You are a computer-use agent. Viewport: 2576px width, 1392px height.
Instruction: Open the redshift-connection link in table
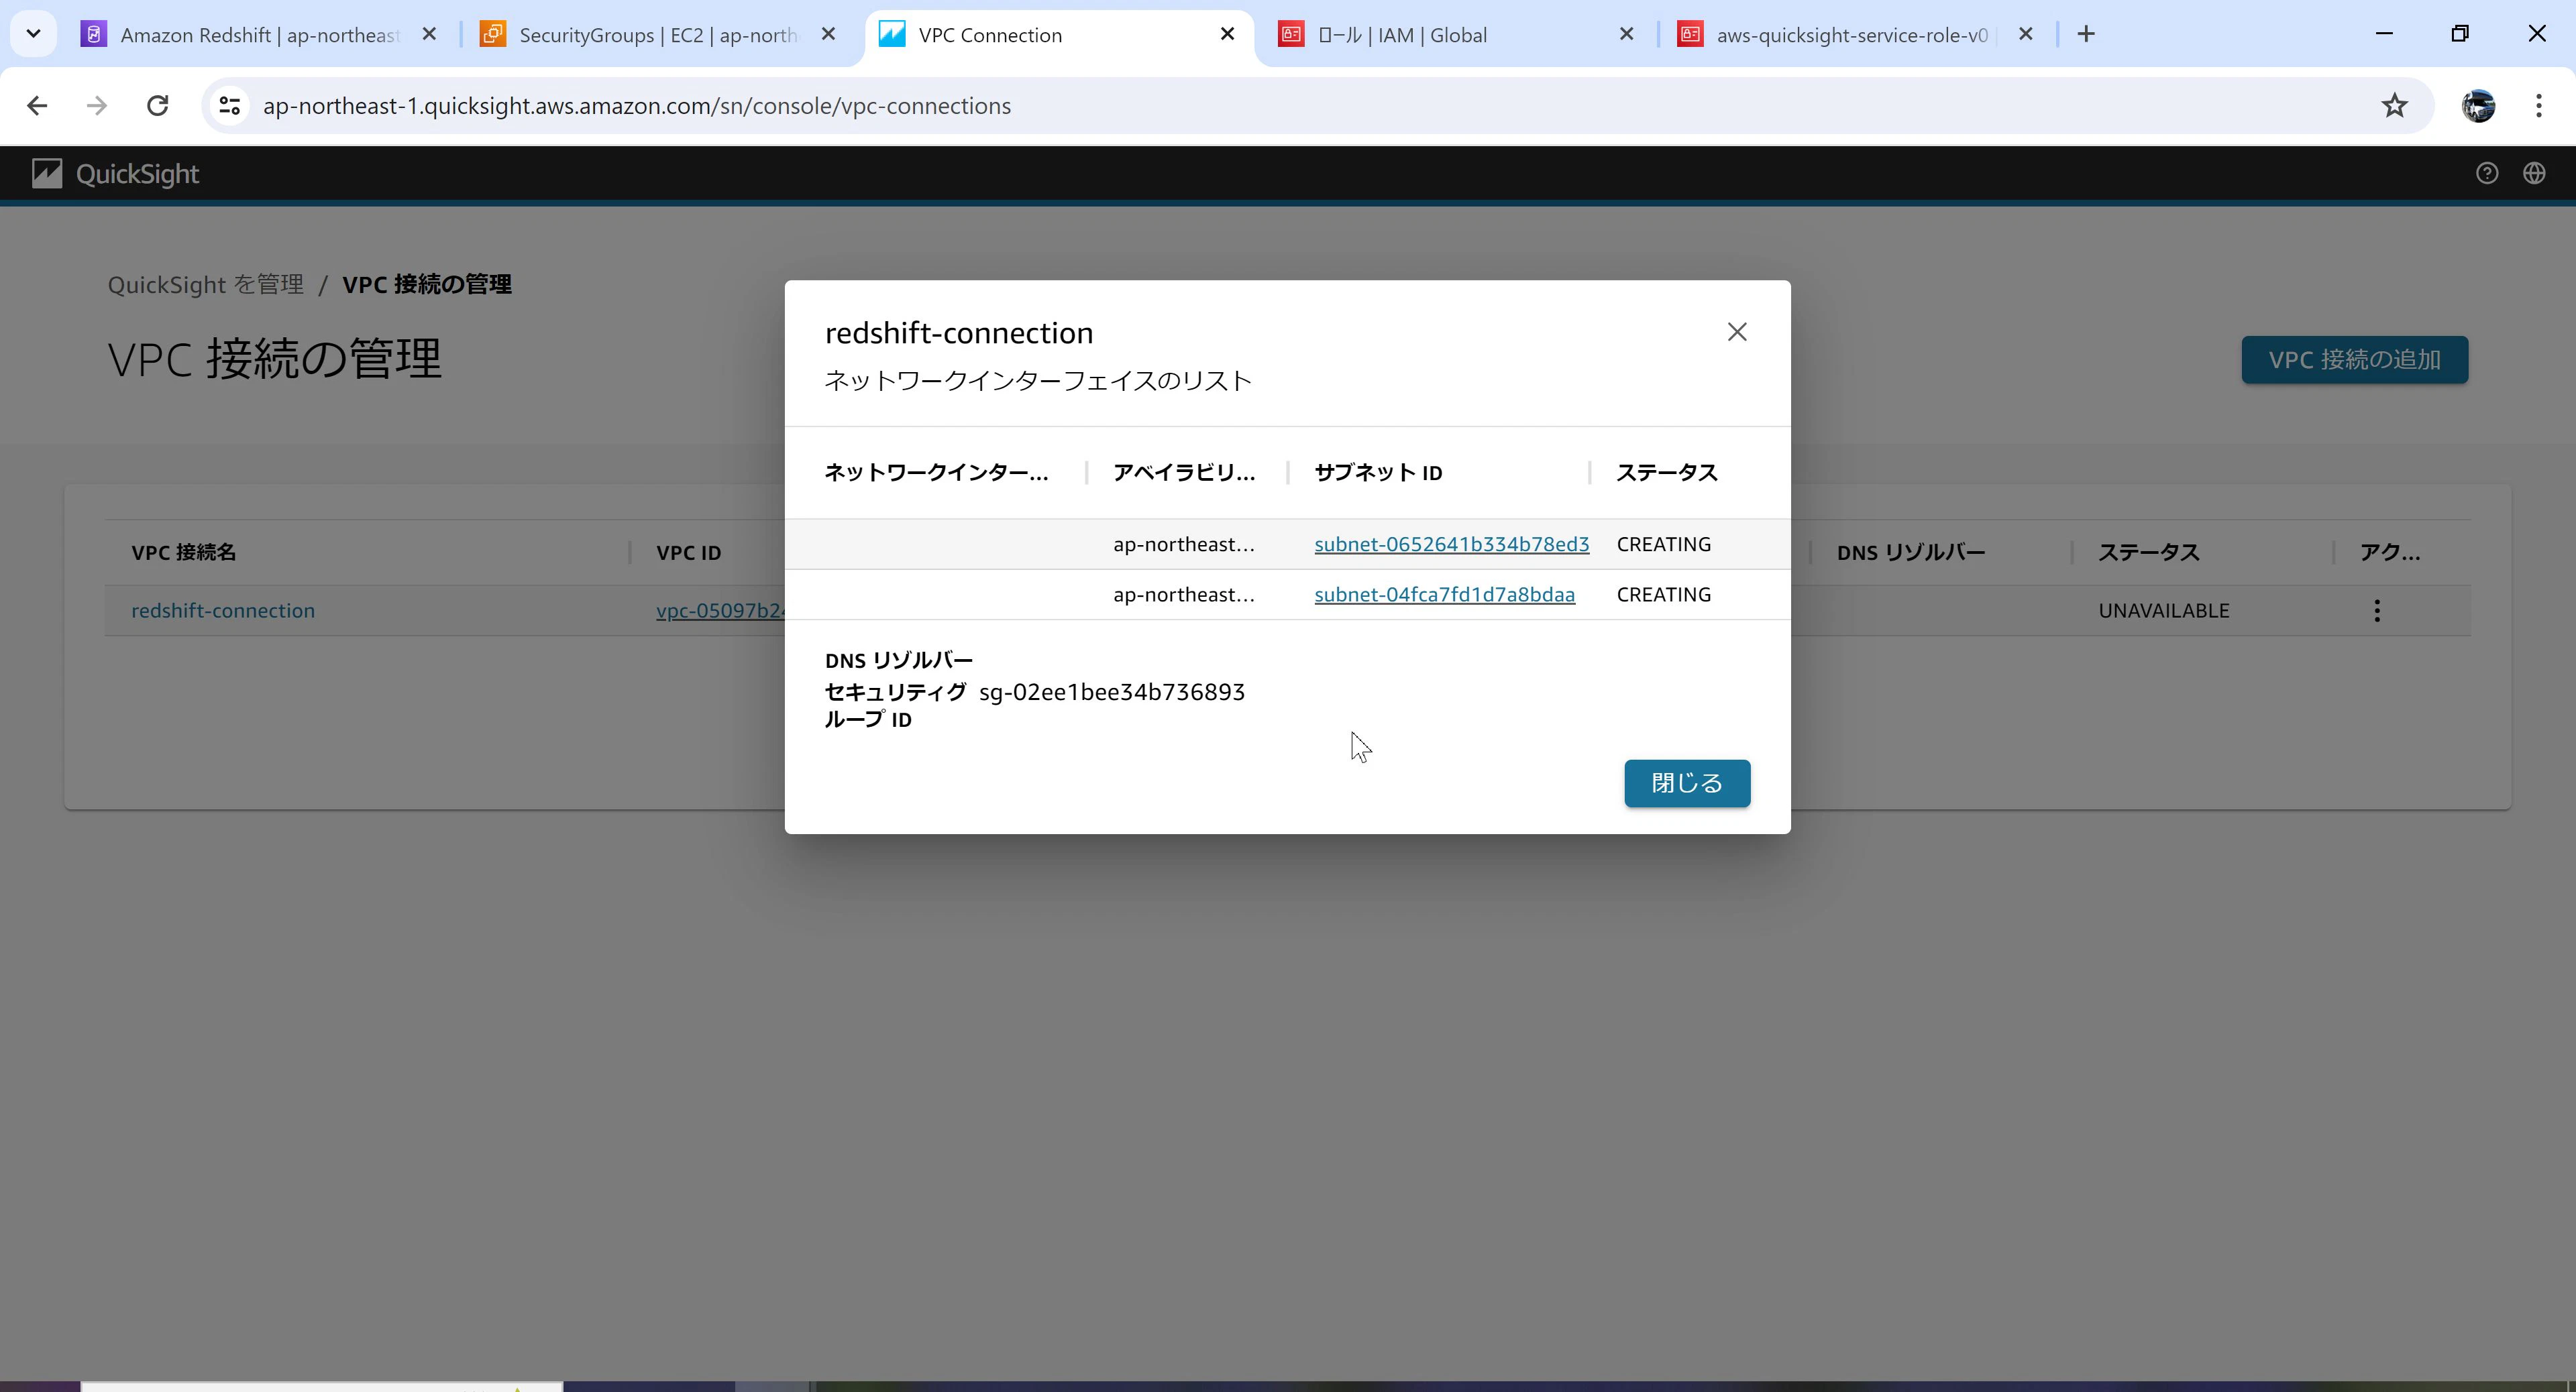tap(223, 611)
